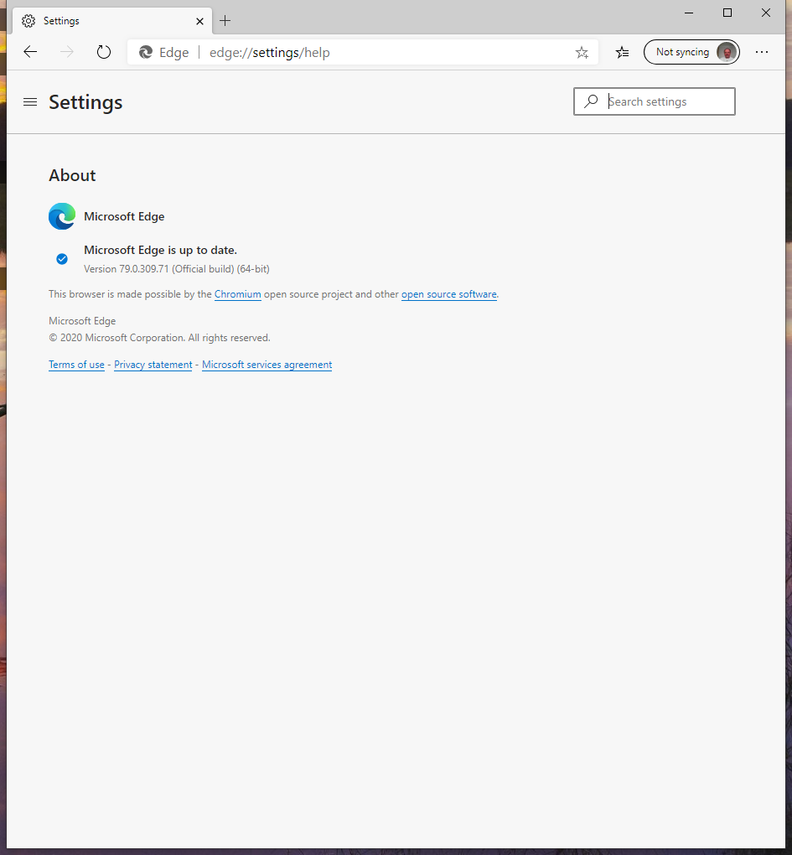
Task: Open the Favorites list icon
Action: tap(622, 52)
